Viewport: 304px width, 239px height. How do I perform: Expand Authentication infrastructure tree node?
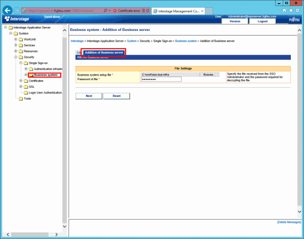pyautogui.click(x=26, y=69)
